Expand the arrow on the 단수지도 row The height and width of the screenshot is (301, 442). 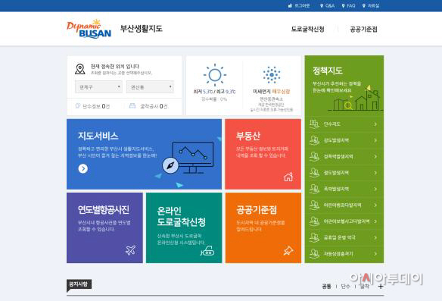pos(375,124)
